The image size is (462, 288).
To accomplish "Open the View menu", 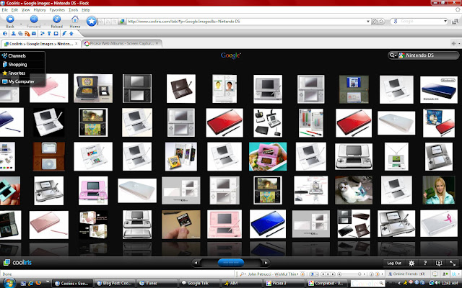I will (x=26, y=9).
